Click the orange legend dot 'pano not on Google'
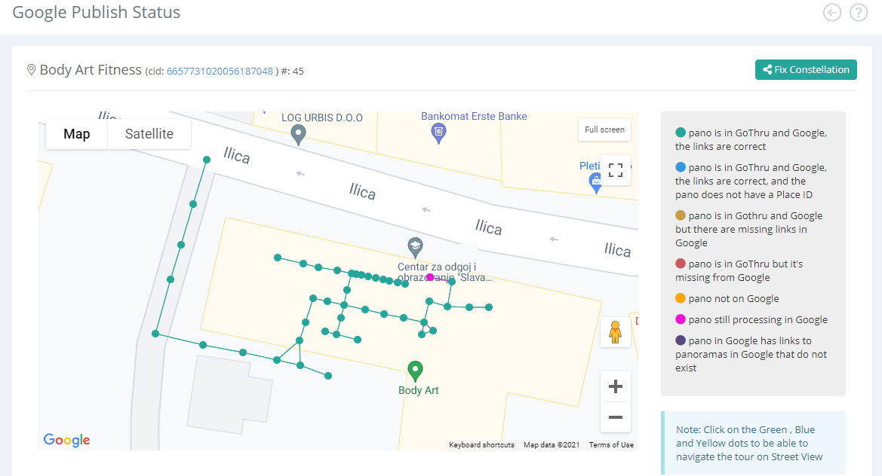This screenshot has height=476, width=882. pyautogui.click(x=680, y=298)
